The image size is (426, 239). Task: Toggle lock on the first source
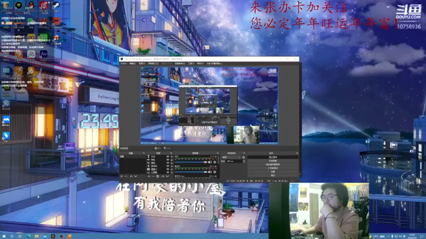(x=171, y=157)
